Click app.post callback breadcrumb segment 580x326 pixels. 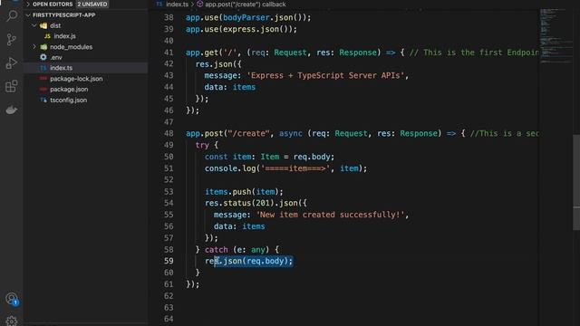click(246, 4)
